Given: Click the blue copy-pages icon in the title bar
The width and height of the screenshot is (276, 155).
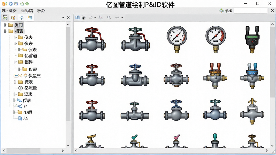Looking at the screenshot, I should tap(16, 3).
